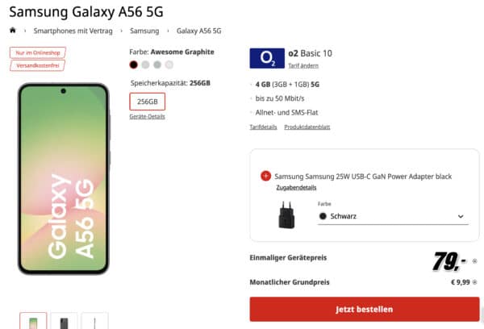Select the 256GB storage option
Viewport: 484px width, 329px height.
148,102
